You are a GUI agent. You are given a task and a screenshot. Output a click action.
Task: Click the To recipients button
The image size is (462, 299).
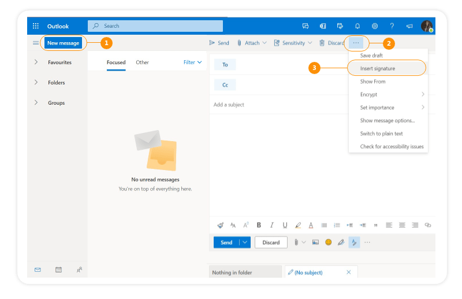tap(225, 65)
